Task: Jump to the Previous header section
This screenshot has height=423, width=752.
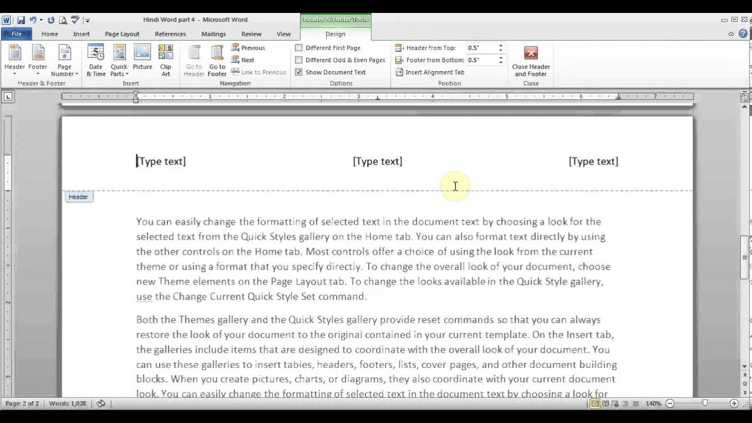Action: pos(248,48)
